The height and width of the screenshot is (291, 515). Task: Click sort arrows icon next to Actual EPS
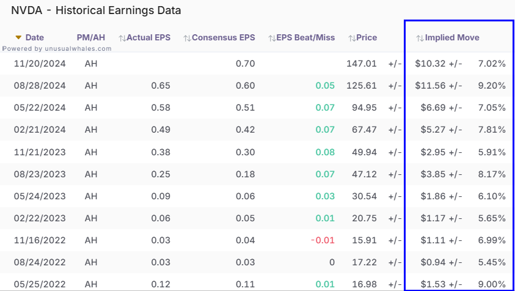click(122, 38)
